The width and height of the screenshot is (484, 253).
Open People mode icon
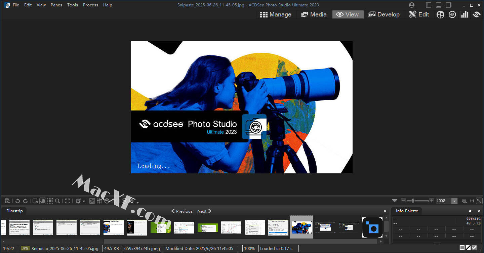tap(440, 14)
